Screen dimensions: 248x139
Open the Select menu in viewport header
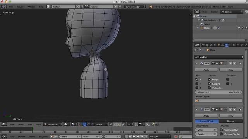coord(21,124)
